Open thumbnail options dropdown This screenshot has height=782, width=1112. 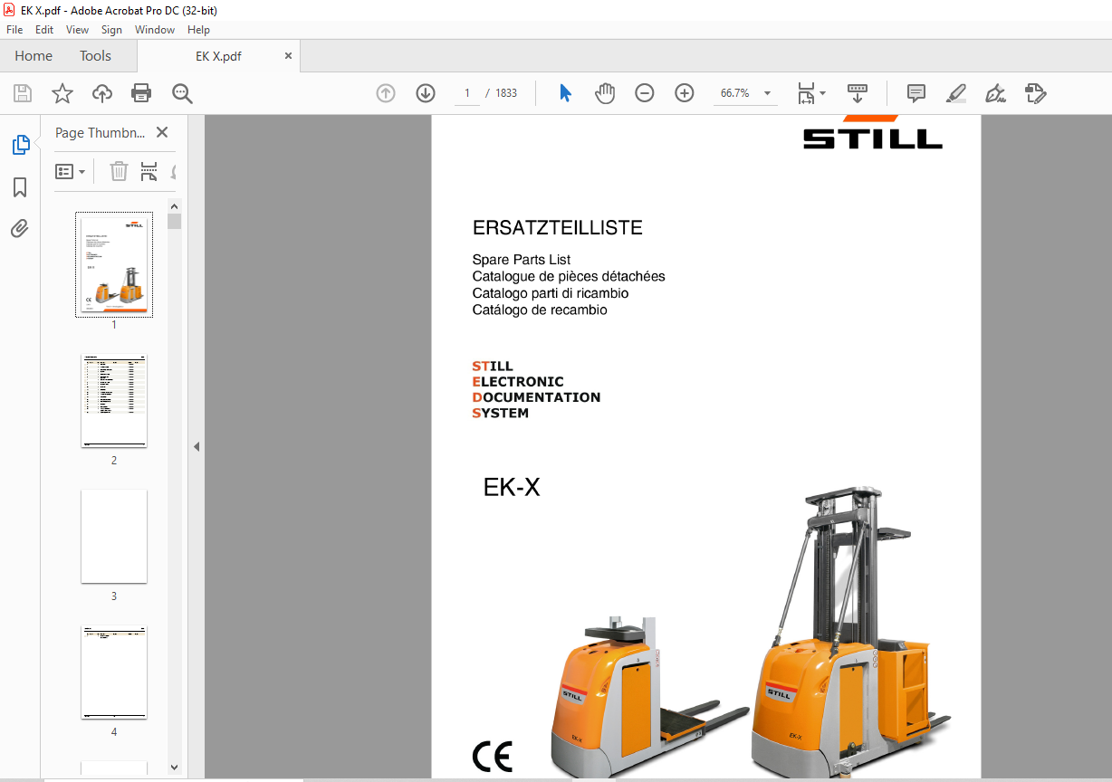[71, 171]
